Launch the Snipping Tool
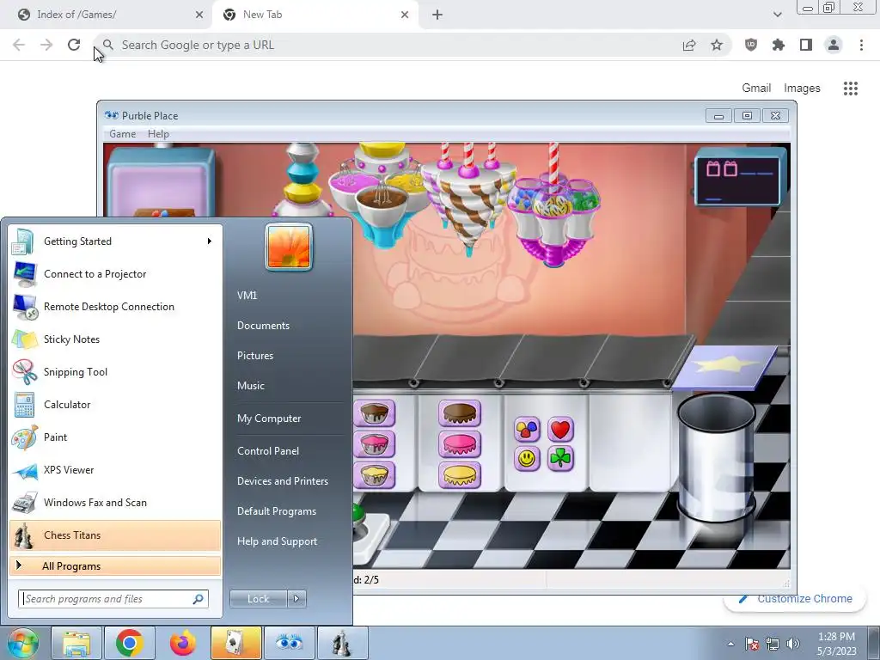The width and height of the screenshot is (880, 660). tap(115, 371)
